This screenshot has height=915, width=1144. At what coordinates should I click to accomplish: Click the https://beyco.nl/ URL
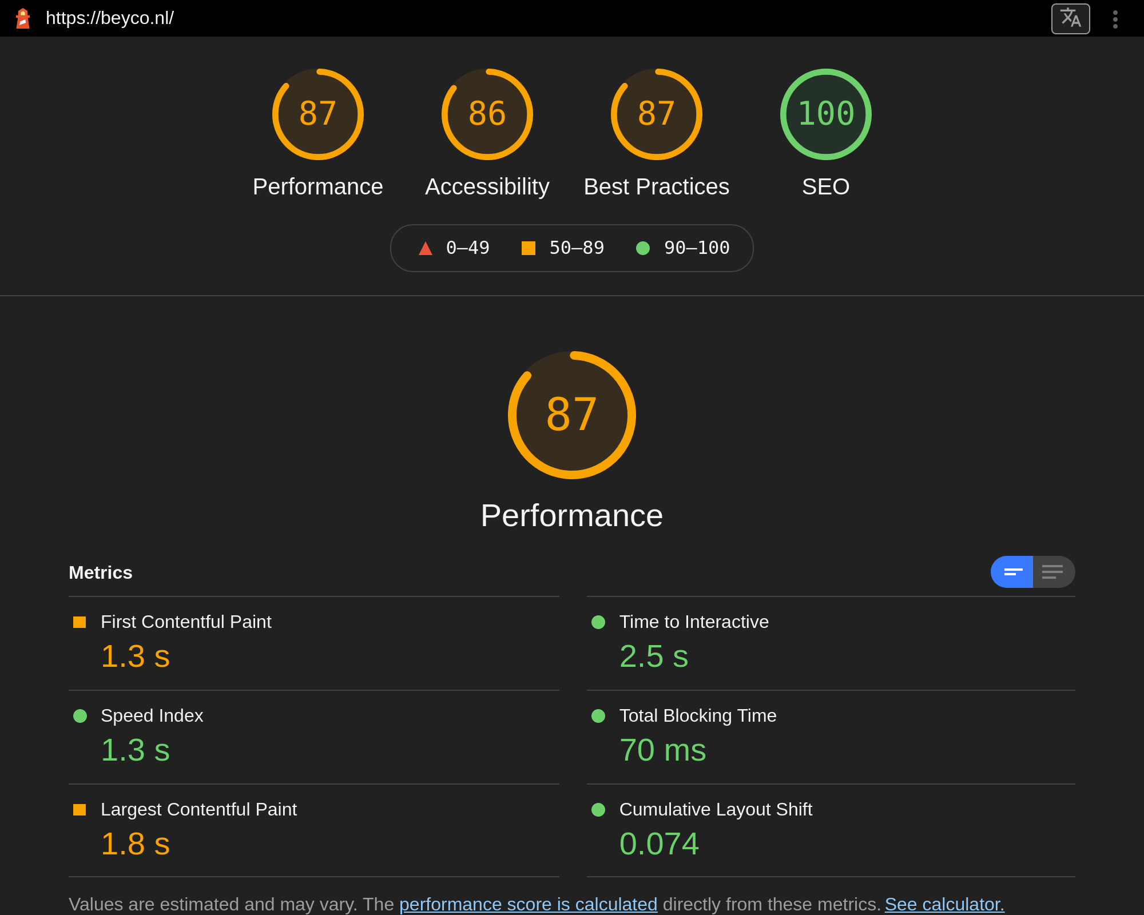coord(110,18)
